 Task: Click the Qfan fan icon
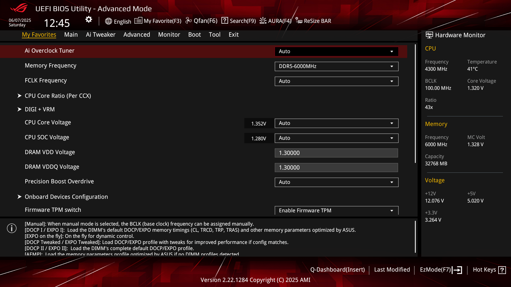[x=188, y=20]
